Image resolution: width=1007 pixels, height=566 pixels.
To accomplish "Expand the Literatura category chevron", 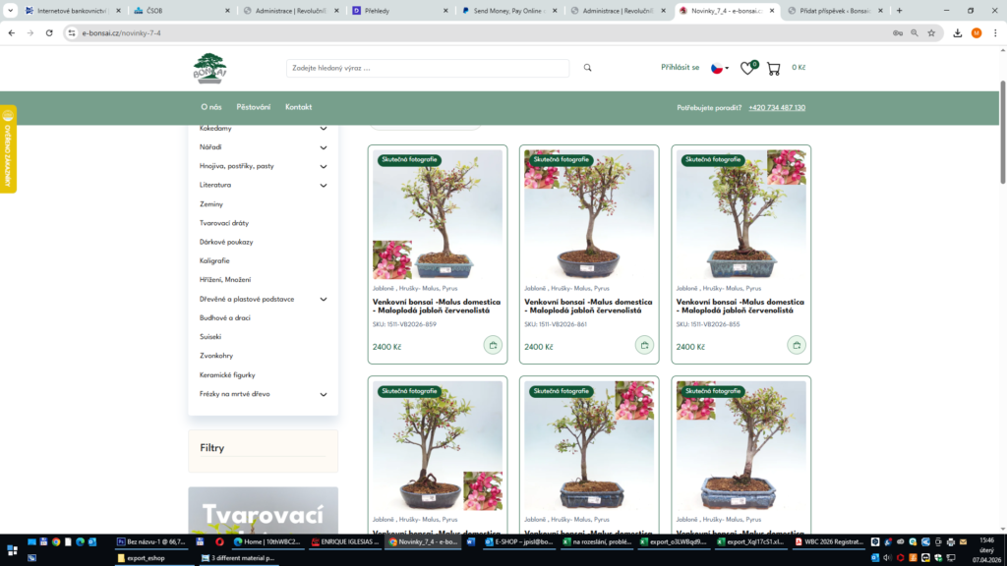I will tap(323, 185).
